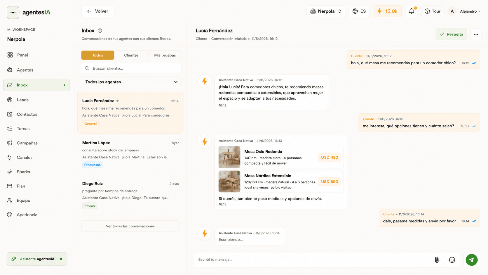The image size is (488, 275).
Task: Click the A user avatar
Action: click(x=452, y=11)
